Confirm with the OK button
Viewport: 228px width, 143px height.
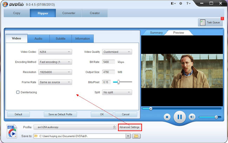[x=102, y=114]
